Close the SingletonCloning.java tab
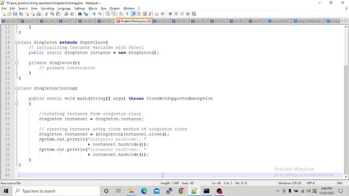Screen dimensions: 349x196 tap(149, 21)
